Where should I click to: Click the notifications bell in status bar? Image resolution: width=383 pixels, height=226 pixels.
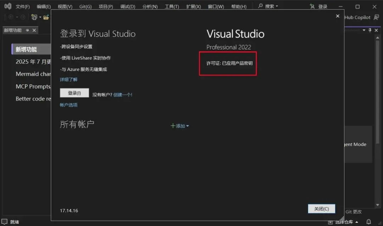pyautogui.click(x=368, y=222)
